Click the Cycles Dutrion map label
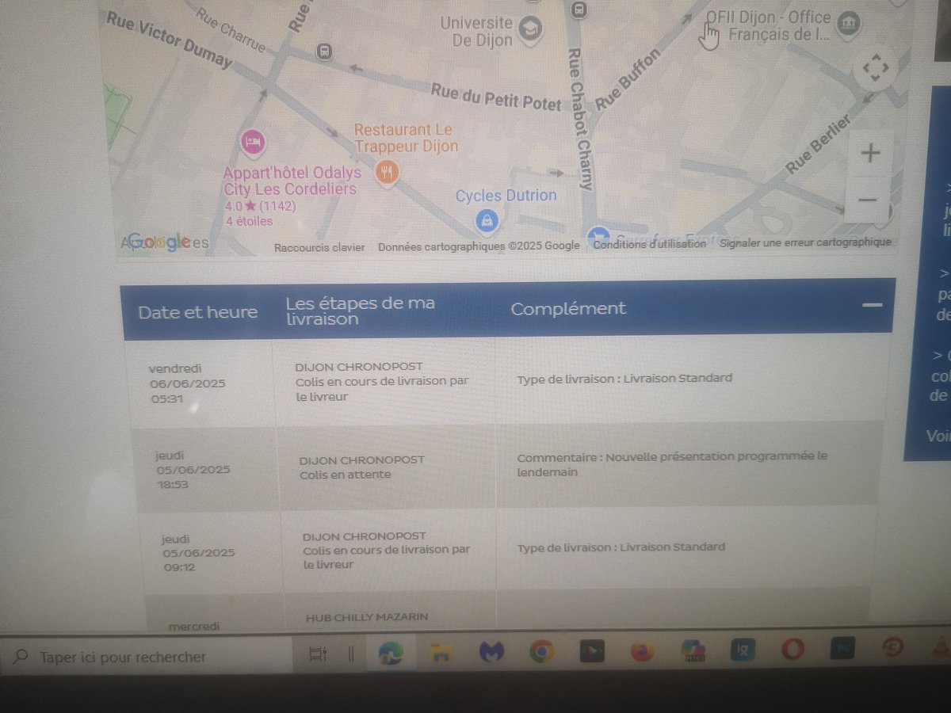The width and height of the screenshot is (951, 713). click(x=506, y=196)
